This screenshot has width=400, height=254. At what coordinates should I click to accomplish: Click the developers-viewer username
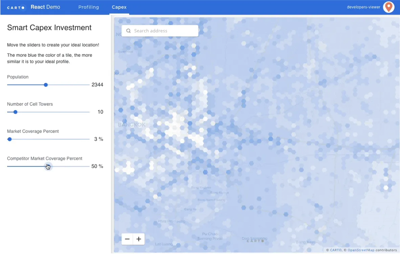click(x=363, y=7)
